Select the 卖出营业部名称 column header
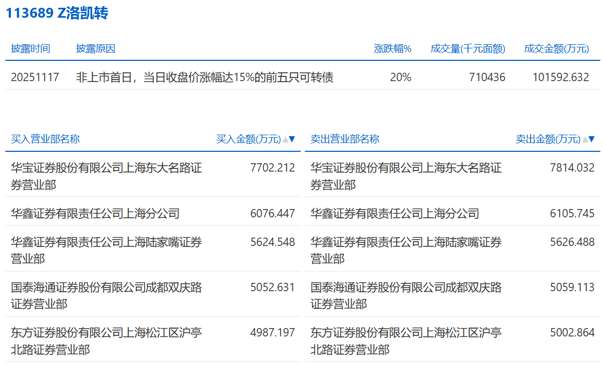This screenshot has width=604, height=365. tap(345, 139)
